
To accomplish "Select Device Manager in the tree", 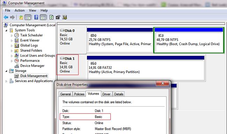I will (x=32, y=66).
